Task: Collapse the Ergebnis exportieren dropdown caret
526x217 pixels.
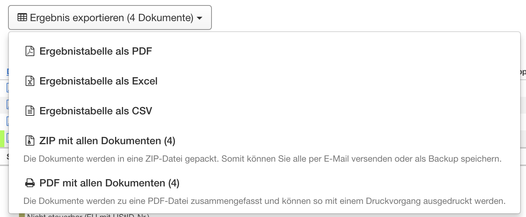Action: (199, 18)
